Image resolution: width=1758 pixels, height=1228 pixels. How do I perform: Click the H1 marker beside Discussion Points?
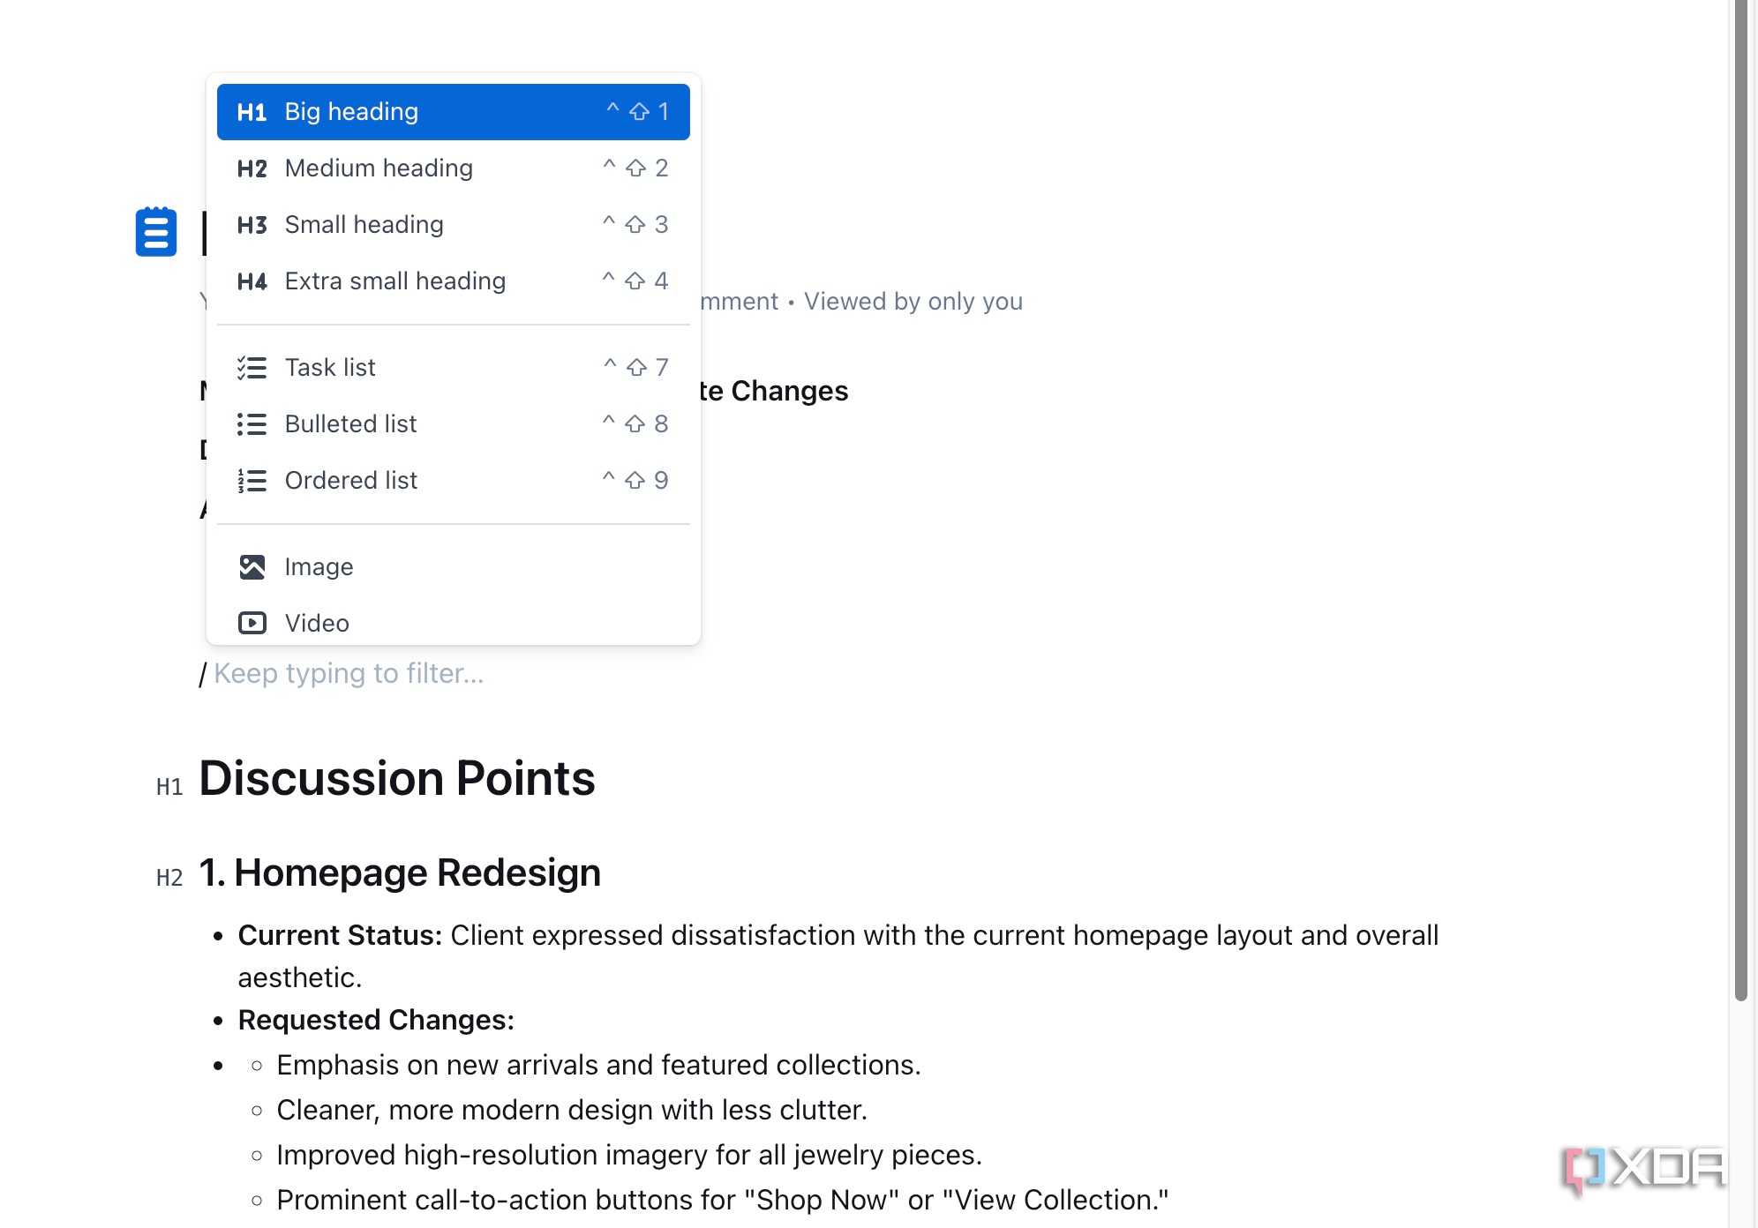click(169, 787)
